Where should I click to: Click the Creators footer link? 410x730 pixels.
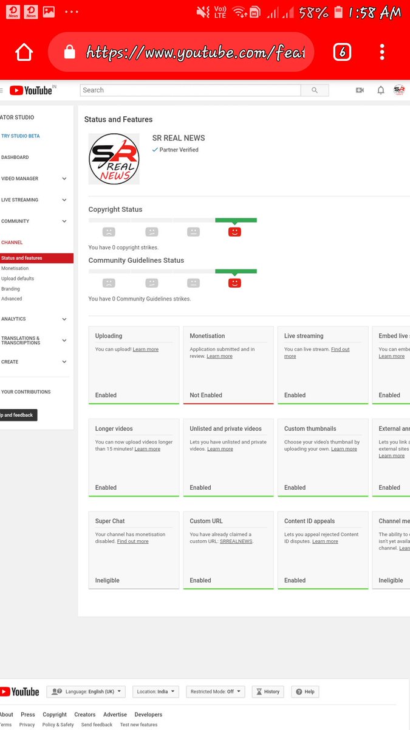85,715
